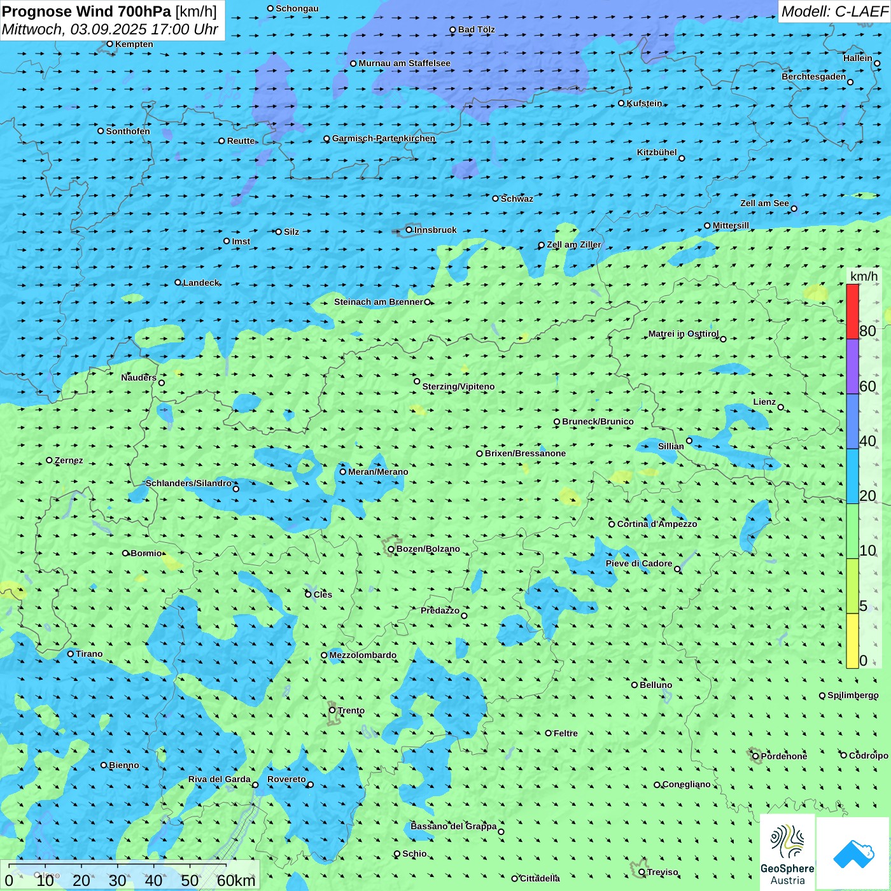The image size is (891, 891).
Task: Click the light green 10–20 km/h legend band
Action: click(852, 531)
